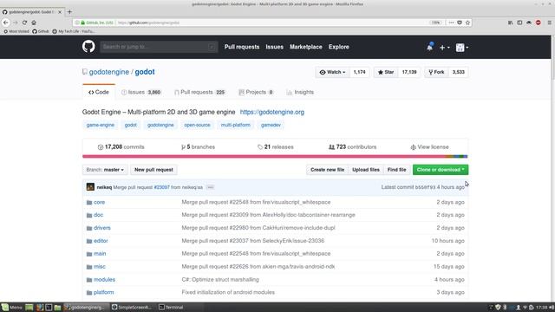View the 17,139 stargazers count
This screenshot has height=312, width=555.
409,72
